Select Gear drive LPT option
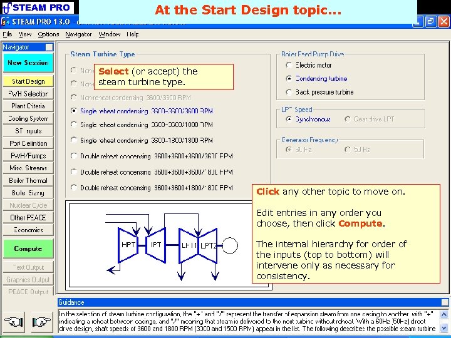This screenshot has width=451, height=338. (370, 119)
